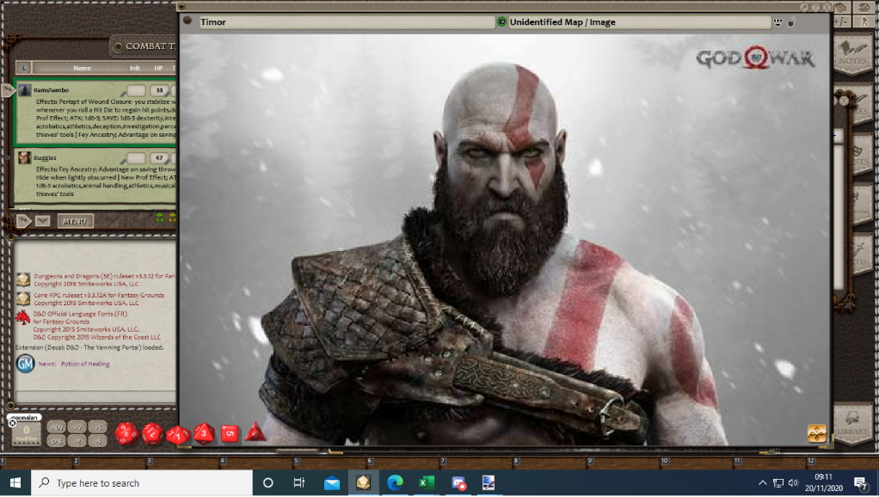
Task: Roll the red d4 pyramid die
Action: coord(255,432)
